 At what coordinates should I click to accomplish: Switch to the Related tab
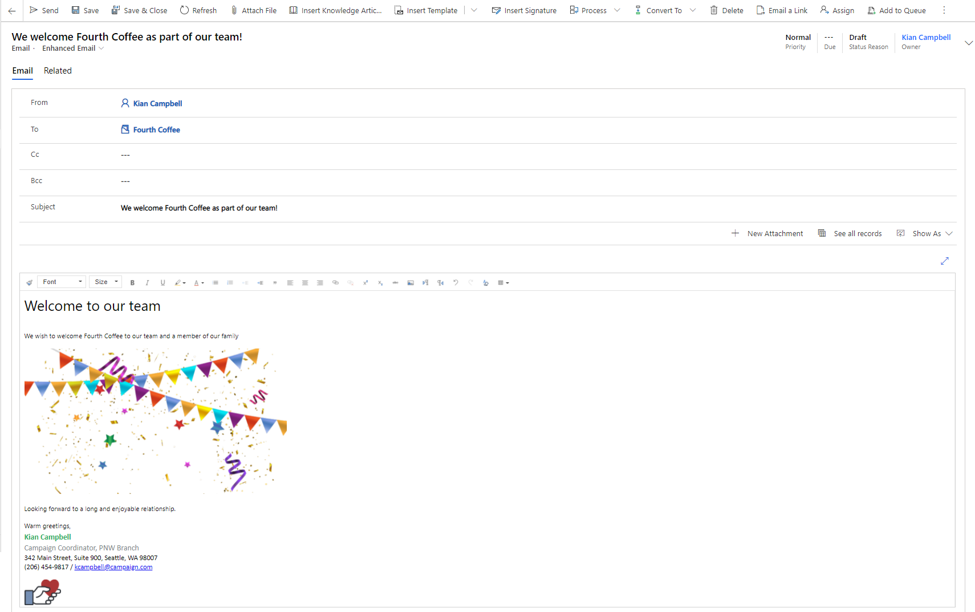tap(58, 71)
